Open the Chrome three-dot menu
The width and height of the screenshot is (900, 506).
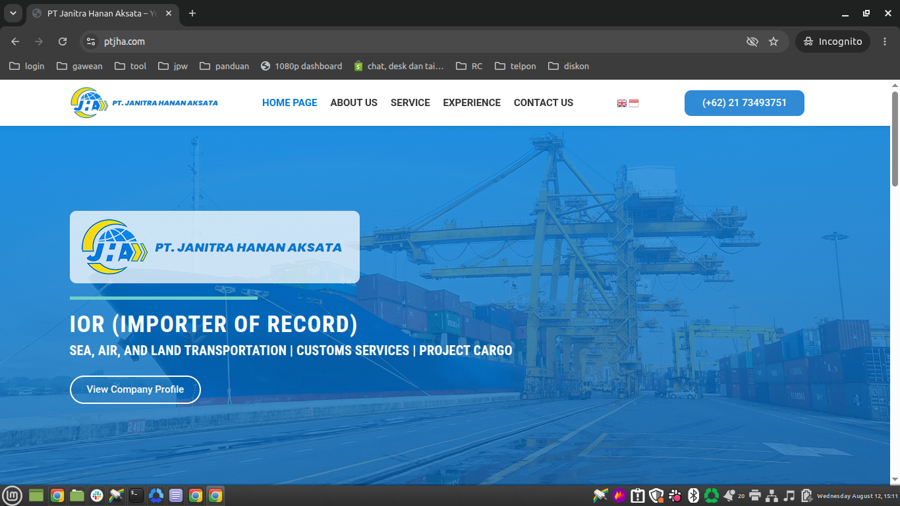885,42
